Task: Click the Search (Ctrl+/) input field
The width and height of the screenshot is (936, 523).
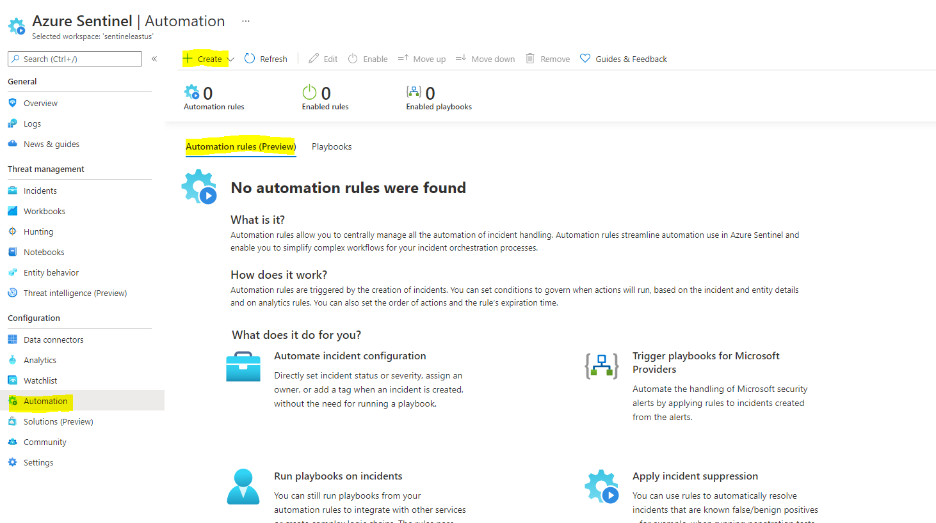Action: [75, 59]
